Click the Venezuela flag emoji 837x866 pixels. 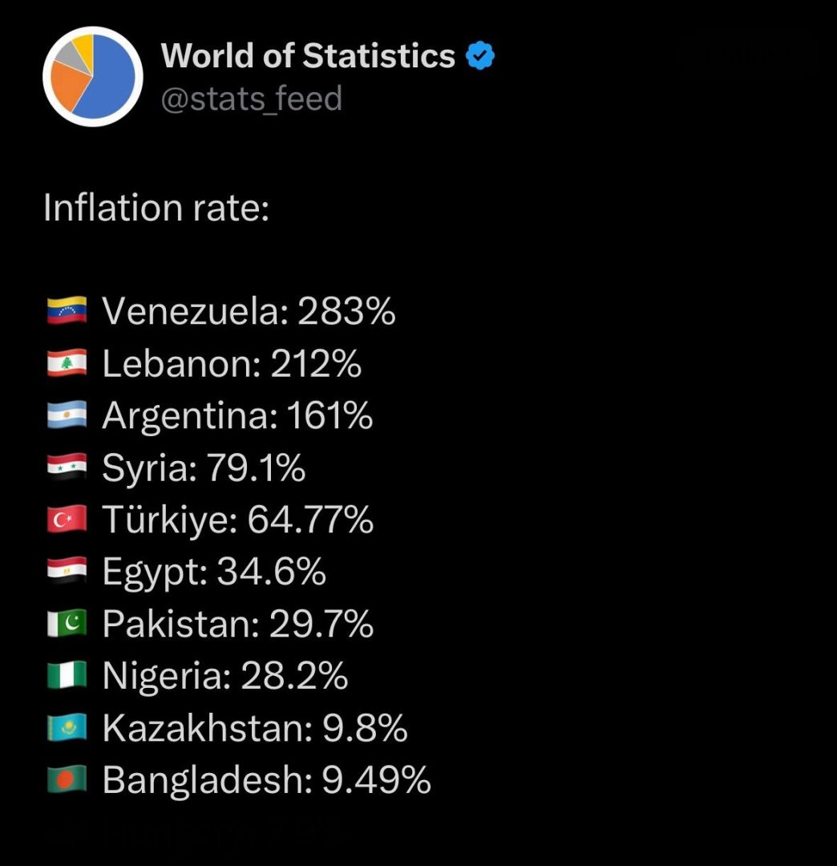67,311
